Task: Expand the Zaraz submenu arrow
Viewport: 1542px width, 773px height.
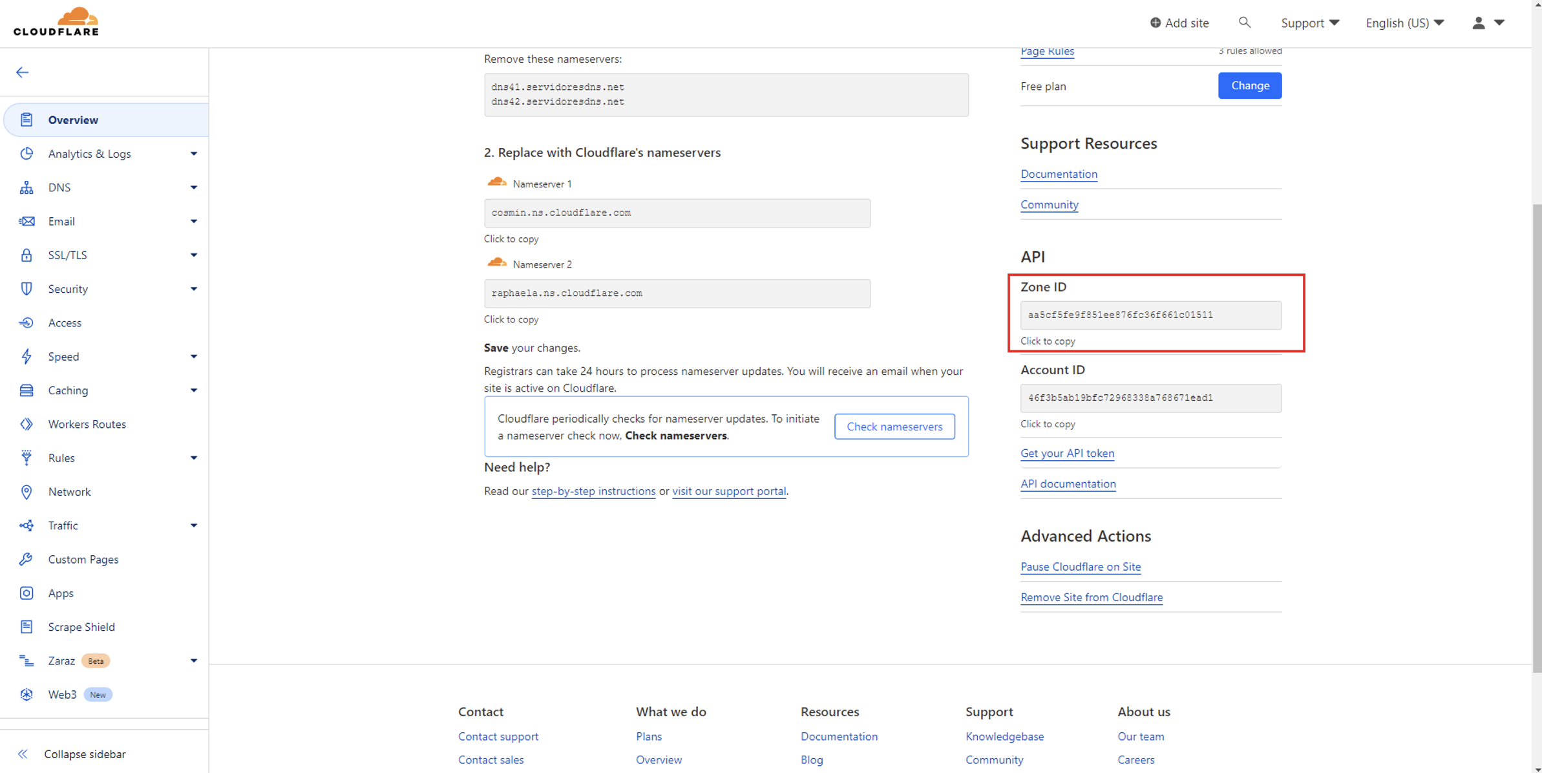Action: tap(194, 661)
